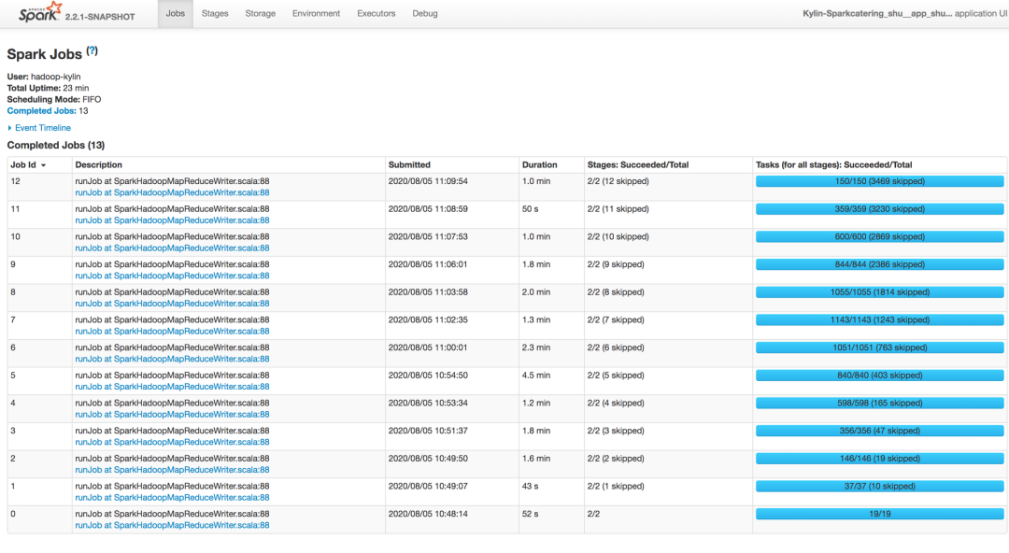Click the 1143/1143 tasks progress bar
The image size is (1009, 553).
click(x=879, y=320)
